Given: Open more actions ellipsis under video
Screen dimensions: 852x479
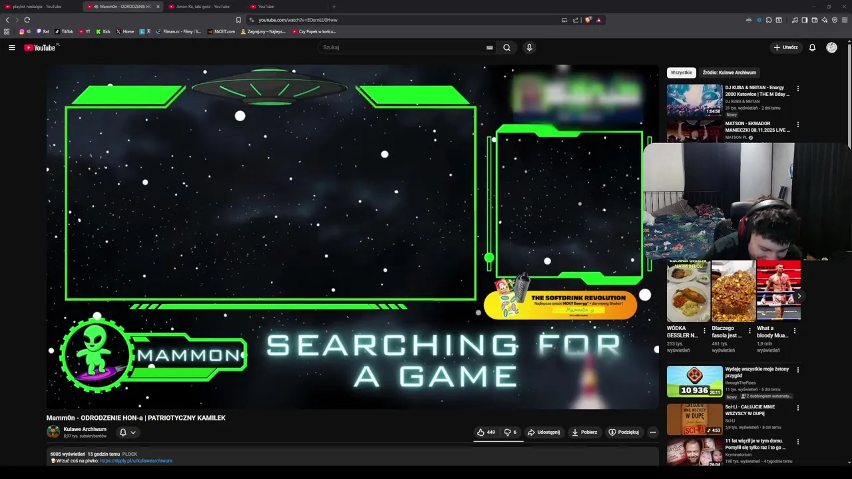Looking at the screenshot, I should pos(652,432).
